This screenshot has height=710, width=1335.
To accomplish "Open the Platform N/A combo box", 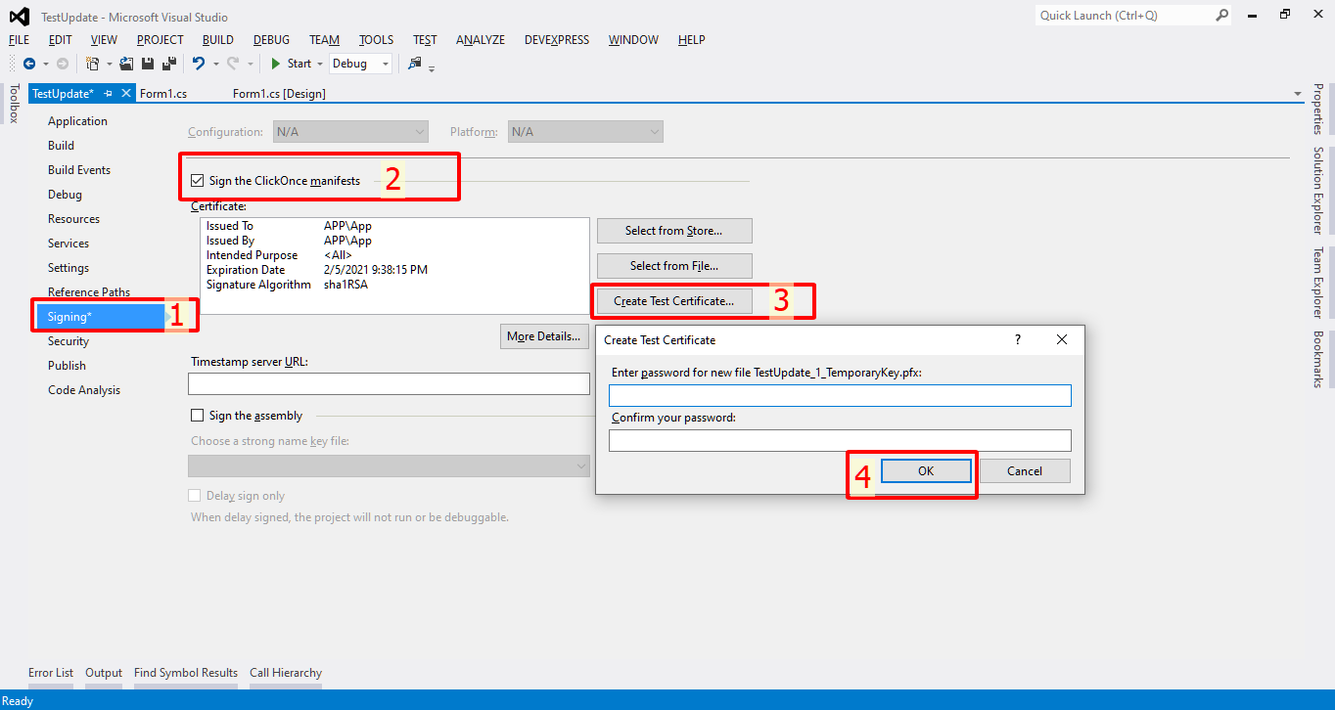I will coord(585,131).
